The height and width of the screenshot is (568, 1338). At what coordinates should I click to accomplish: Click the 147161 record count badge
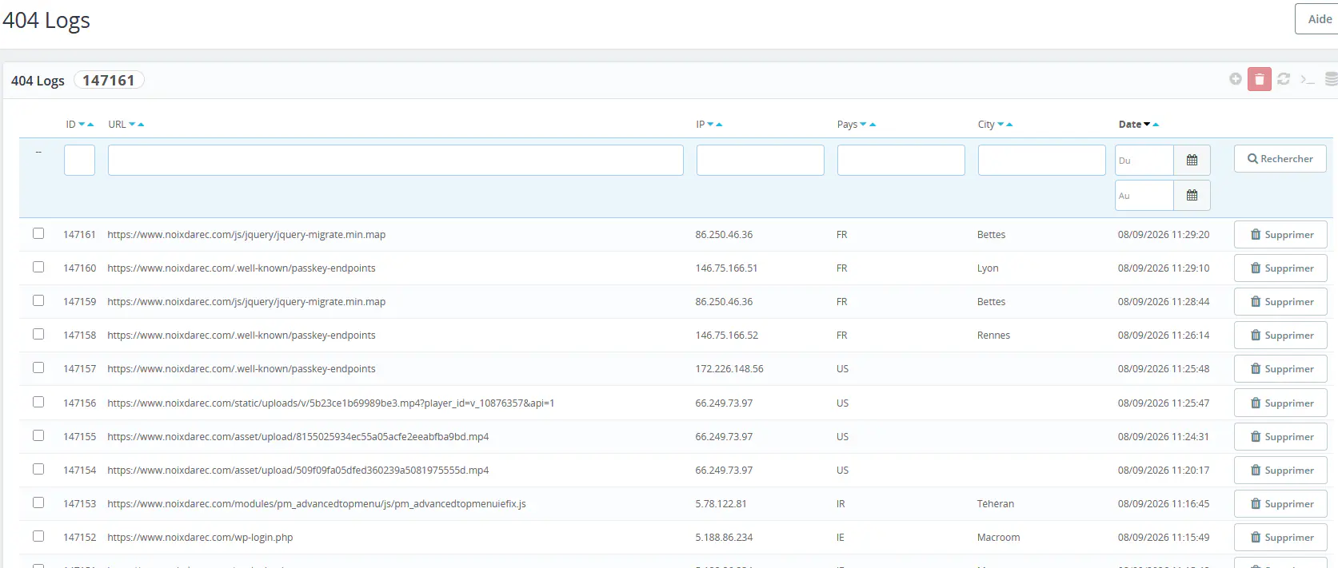pos(109,80)
